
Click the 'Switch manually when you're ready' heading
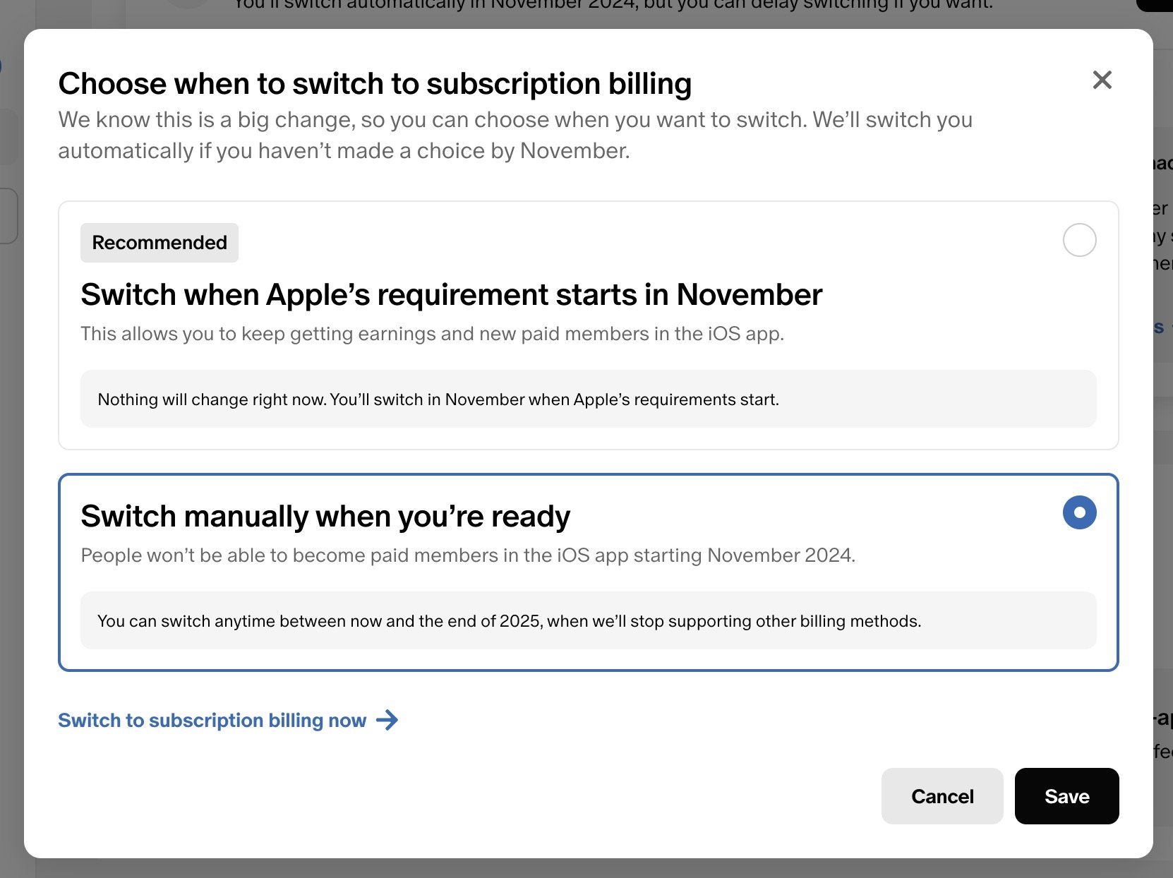tap(325, 517)
